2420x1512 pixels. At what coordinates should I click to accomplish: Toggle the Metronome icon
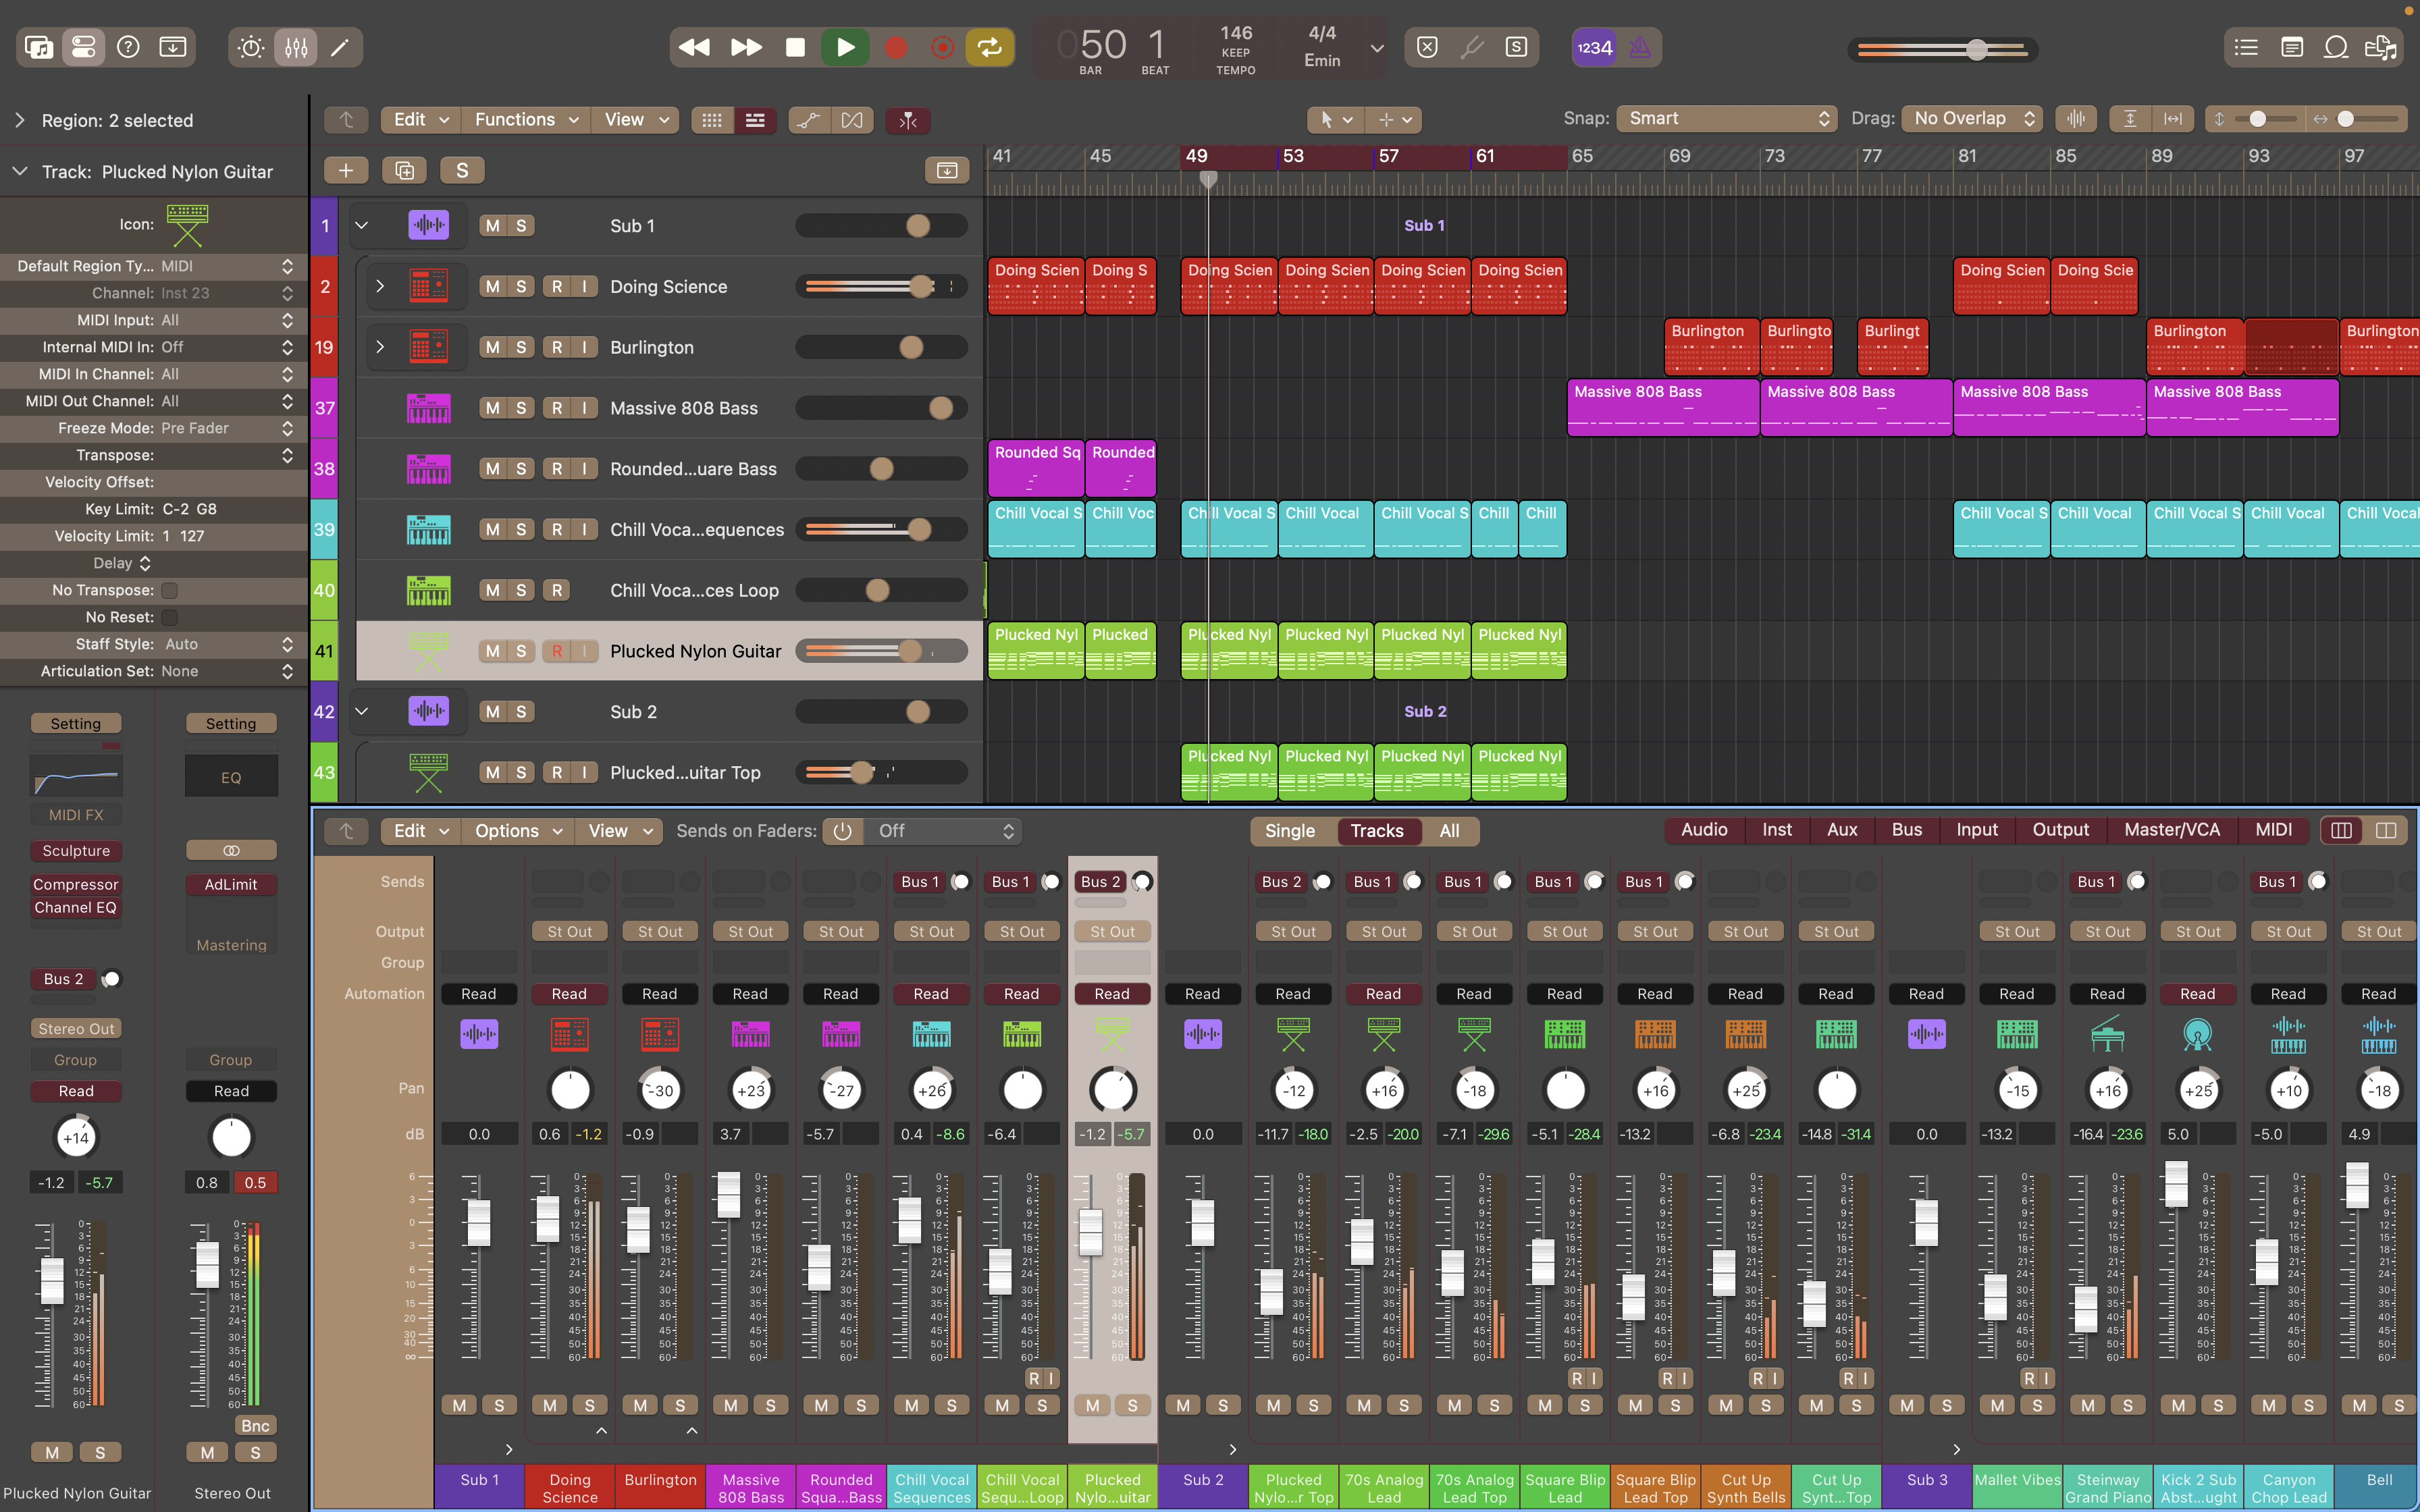(1640, 47)
